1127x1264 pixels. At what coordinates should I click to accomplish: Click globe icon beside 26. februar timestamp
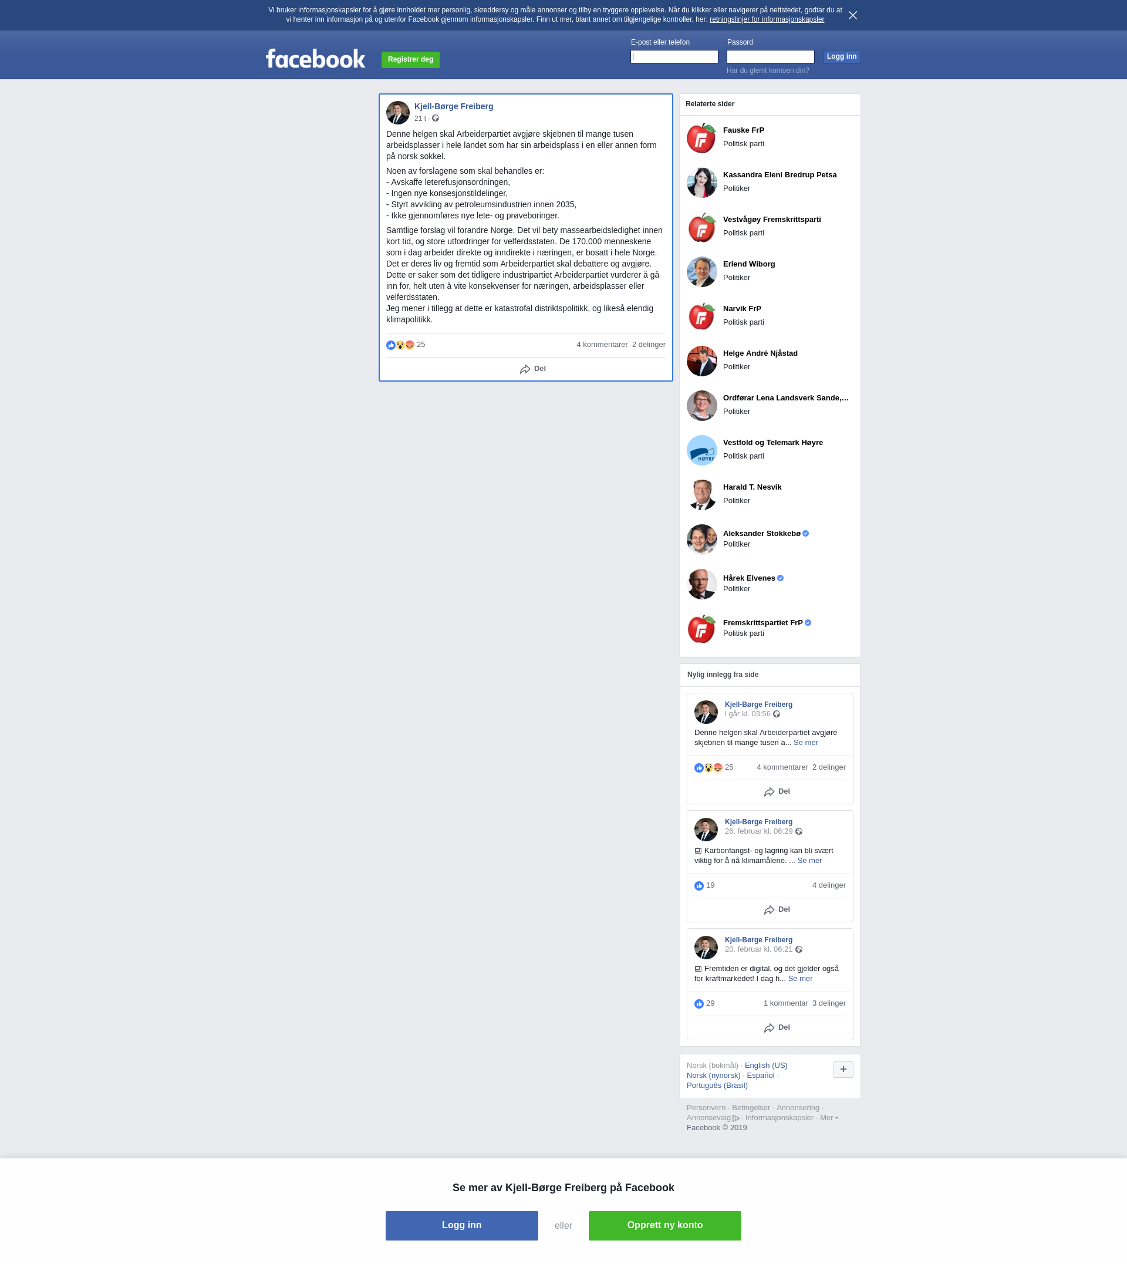click(x=798, y=832)
